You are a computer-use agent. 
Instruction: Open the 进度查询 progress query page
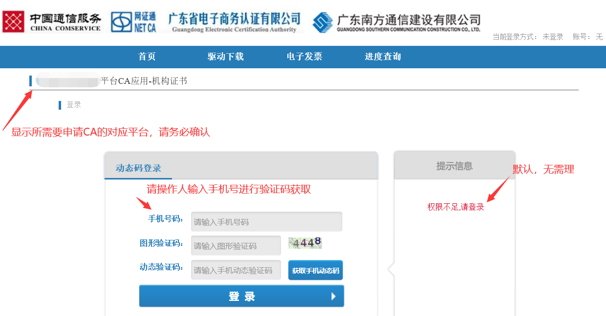coord(383,57)
